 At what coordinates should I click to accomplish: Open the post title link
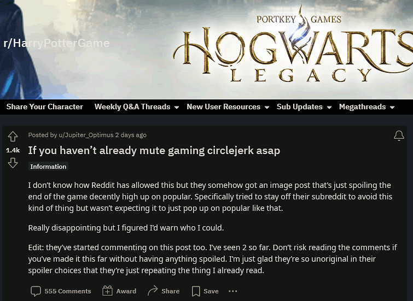(154, 150)
